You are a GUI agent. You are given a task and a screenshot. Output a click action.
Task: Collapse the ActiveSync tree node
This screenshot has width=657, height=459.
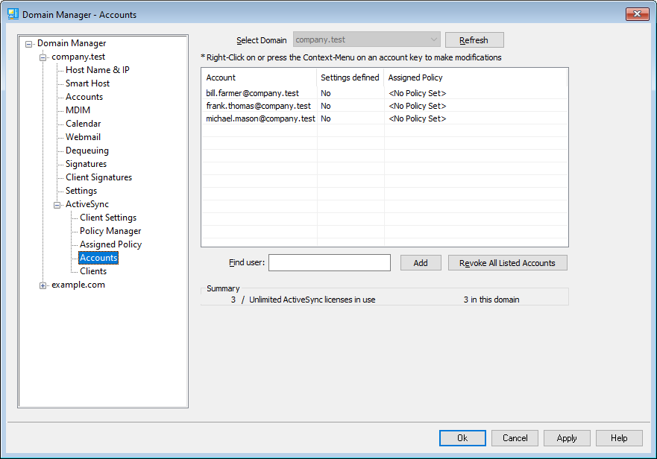(57, 204)
